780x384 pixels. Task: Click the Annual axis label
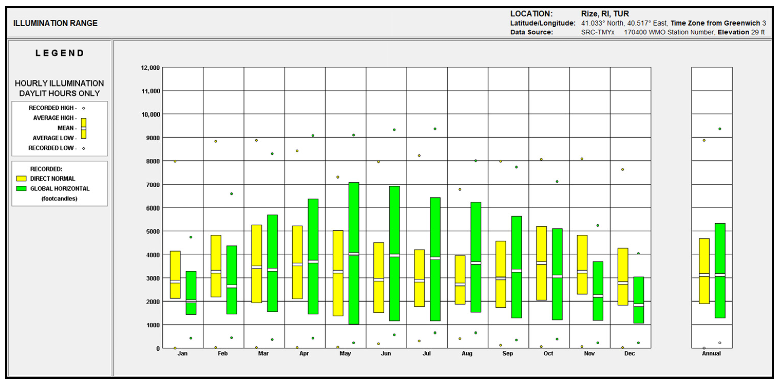point(711,354)
